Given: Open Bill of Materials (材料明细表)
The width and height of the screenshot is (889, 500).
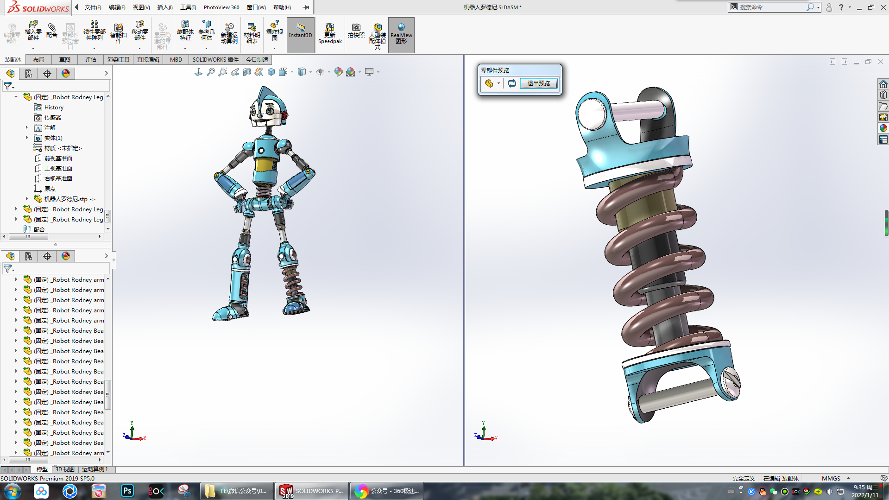Looking at the screenshot, I should pyautogui.click(x=252, y=33).
